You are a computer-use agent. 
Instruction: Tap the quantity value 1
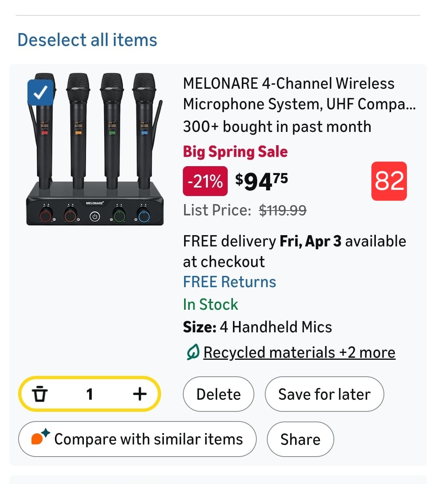tap(90, 394)
